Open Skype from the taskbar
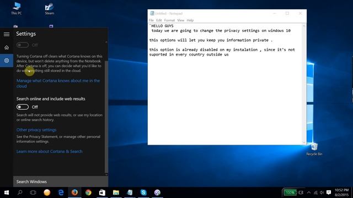 143,193
